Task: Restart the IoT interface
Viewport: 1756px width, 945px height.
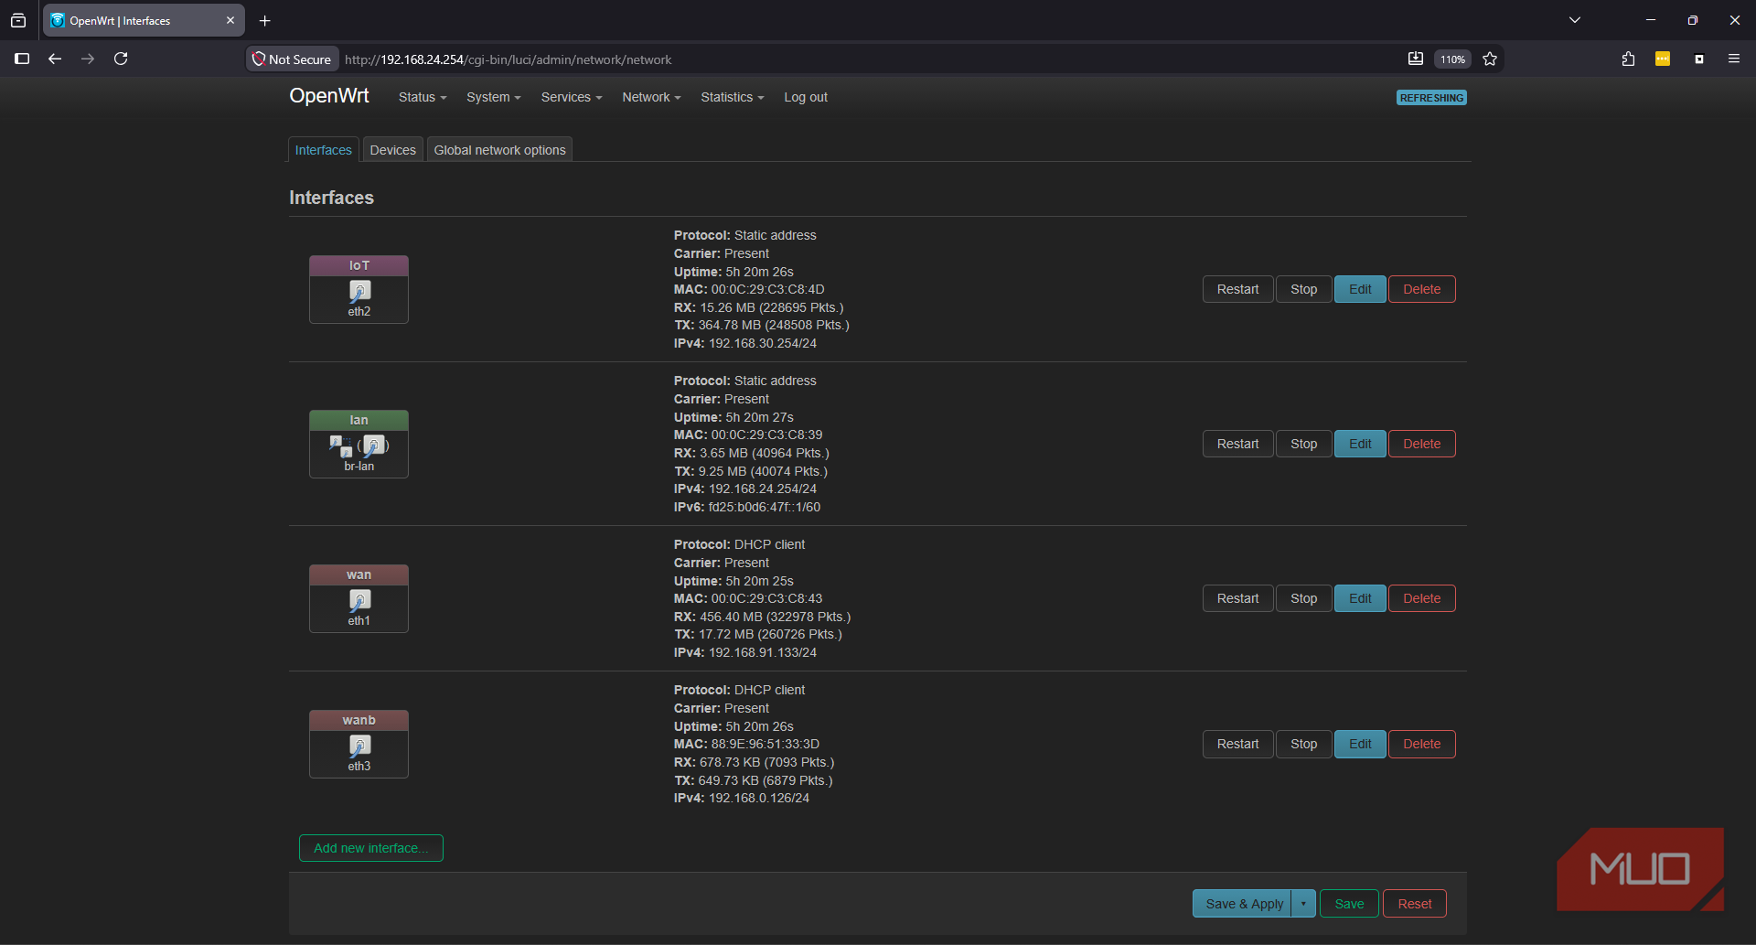Action: 1237,289
